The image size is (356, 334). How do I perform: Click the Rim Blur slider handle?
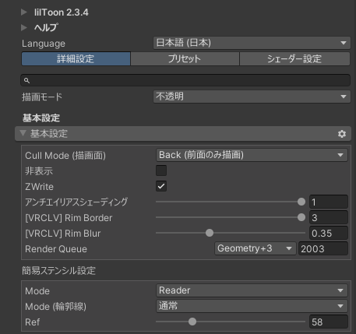point(210,233)
